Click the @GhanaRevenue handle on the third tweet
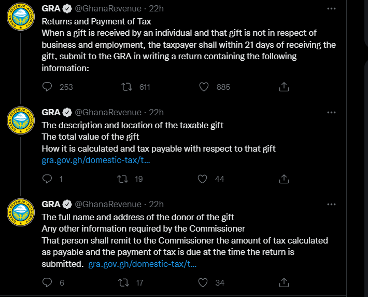The image size is (368, 297). point(108,204)
